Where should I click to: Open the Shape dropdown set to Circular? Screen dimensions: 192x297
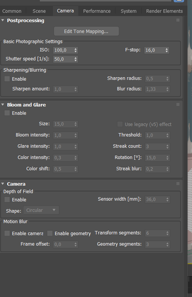click(x=41, y=210)
